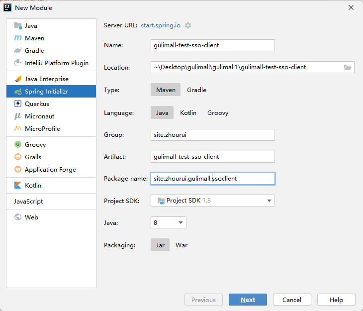
Task: Select Application Forge module type
Action: coord(51,169)
